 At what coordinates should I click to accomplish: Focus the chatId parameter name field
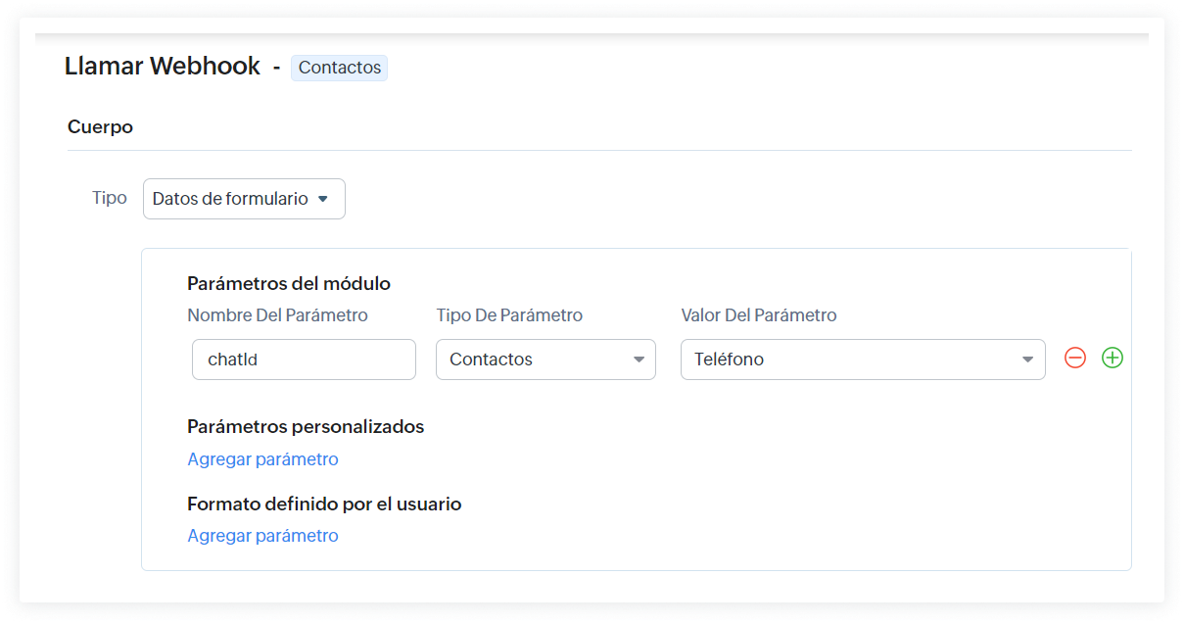pos(304,360)
